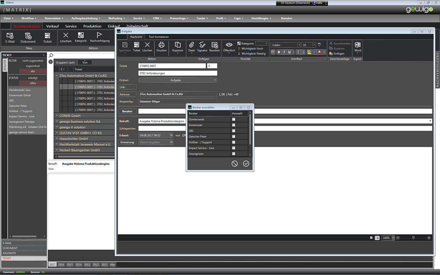This screenshot has width=440, height=275.
Task: Open KALENDER section in left pane
Action: (23, 253)
